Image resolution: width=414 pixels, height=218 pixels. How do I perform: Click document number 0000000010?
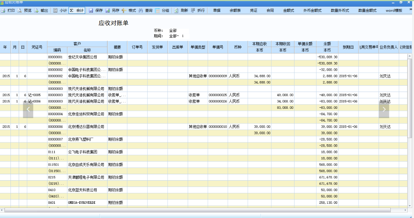[x=218, y=126]
